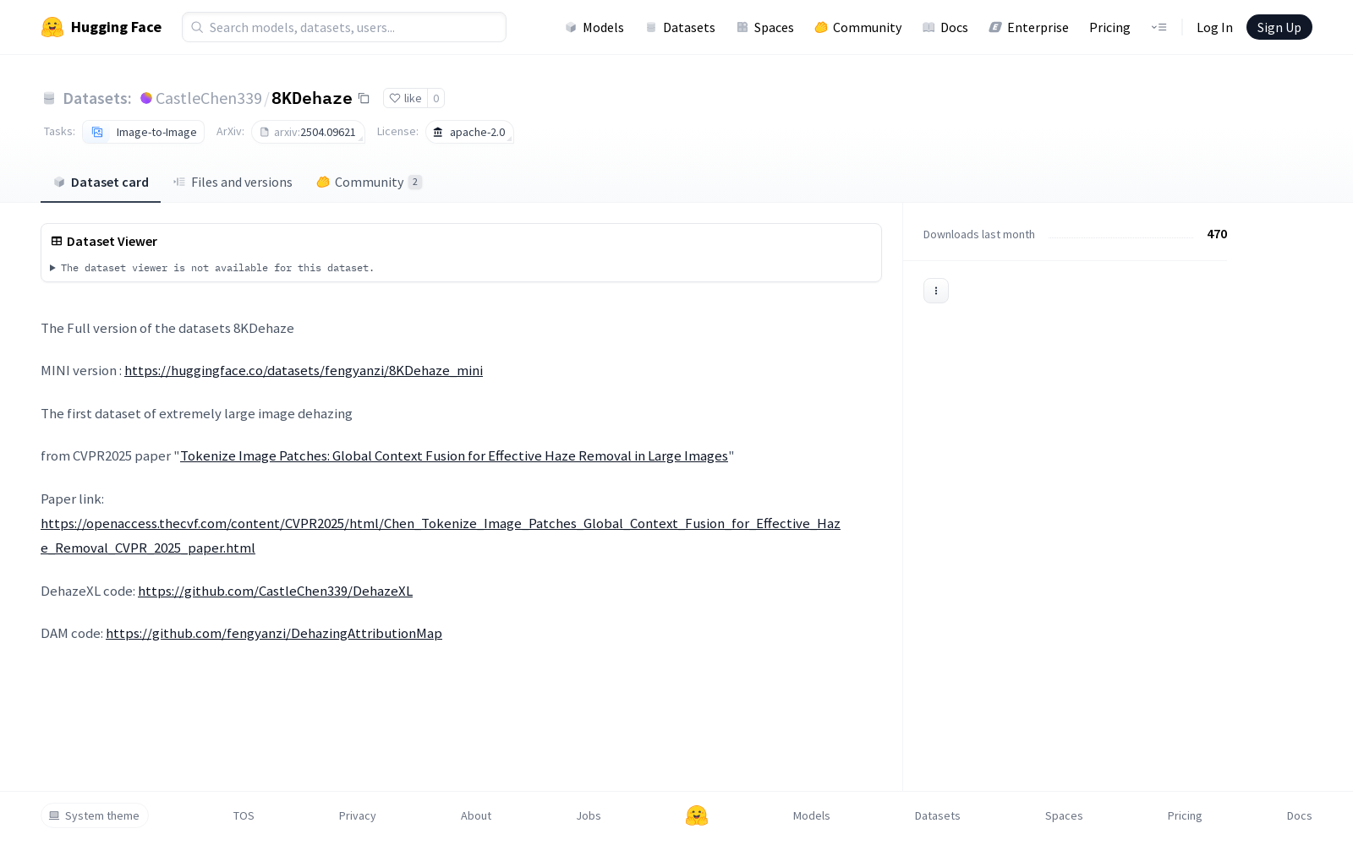The height and width of the screenshot is (845, 1353).
Task: Open the openaccess.thecvf.com paper link
Action: click(441, 536)
